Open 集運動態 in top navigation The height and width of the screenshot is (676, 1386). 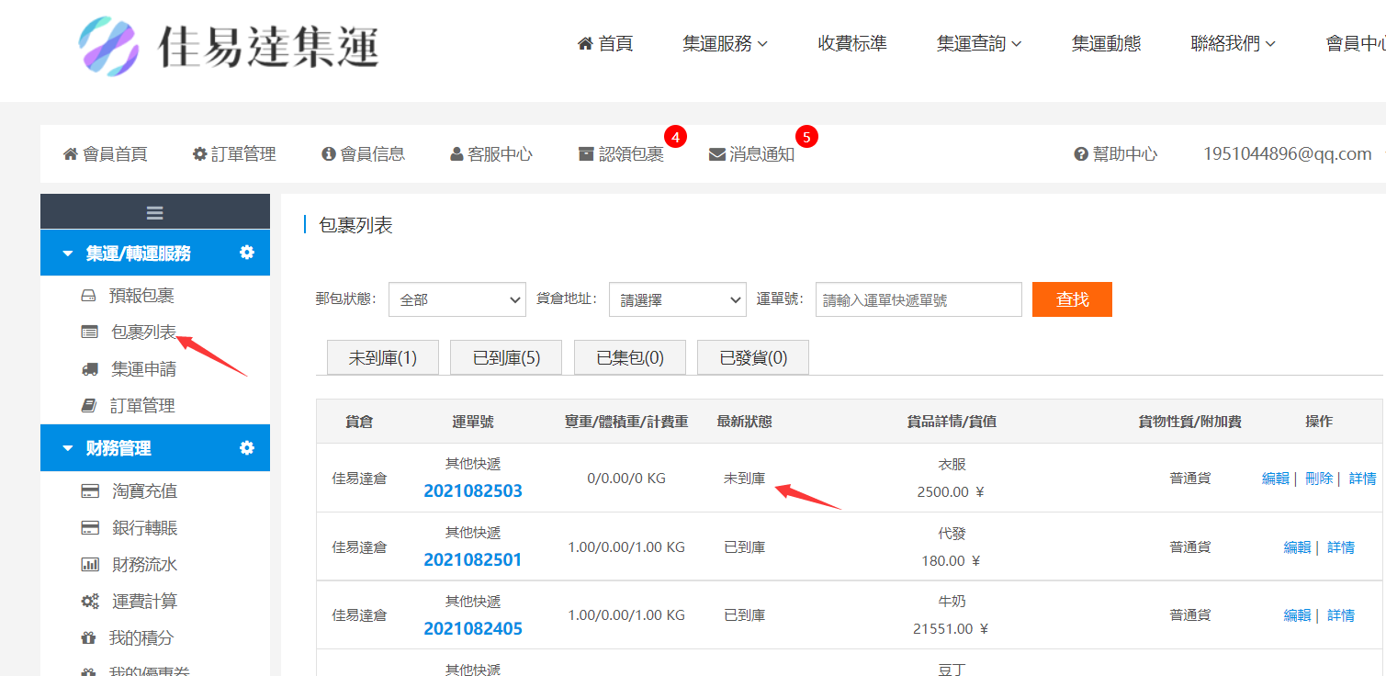(1107, 43)
